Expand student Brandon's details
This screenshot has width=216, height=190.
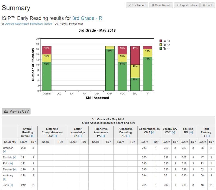point(4,151)
